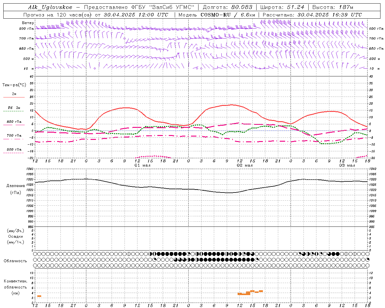The height and width of the screenshot is (308, 385).
Task: Click the 2м temperature legend entry
Action: click(x=14, y=94)
